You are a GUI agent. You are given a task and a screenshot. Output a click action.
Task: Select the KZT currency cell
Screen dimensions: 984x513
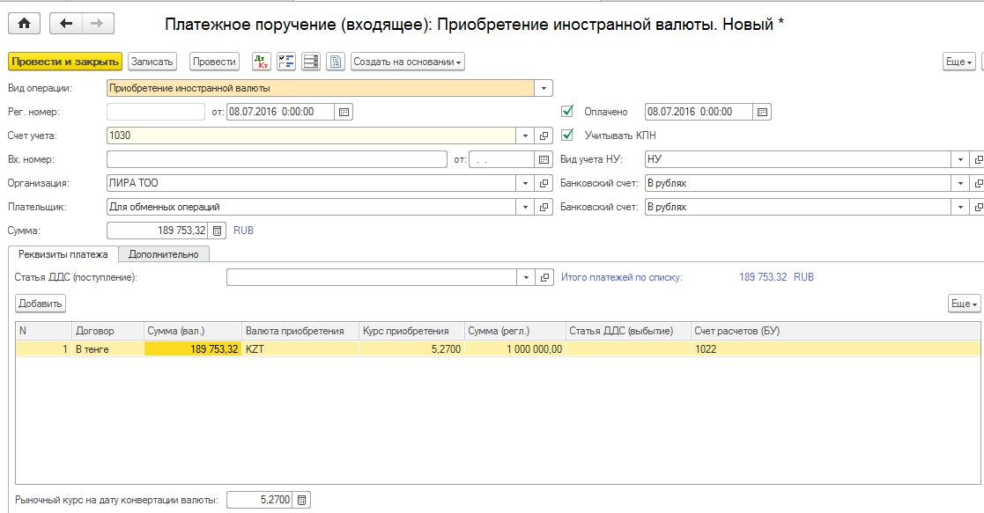point(300,349)
